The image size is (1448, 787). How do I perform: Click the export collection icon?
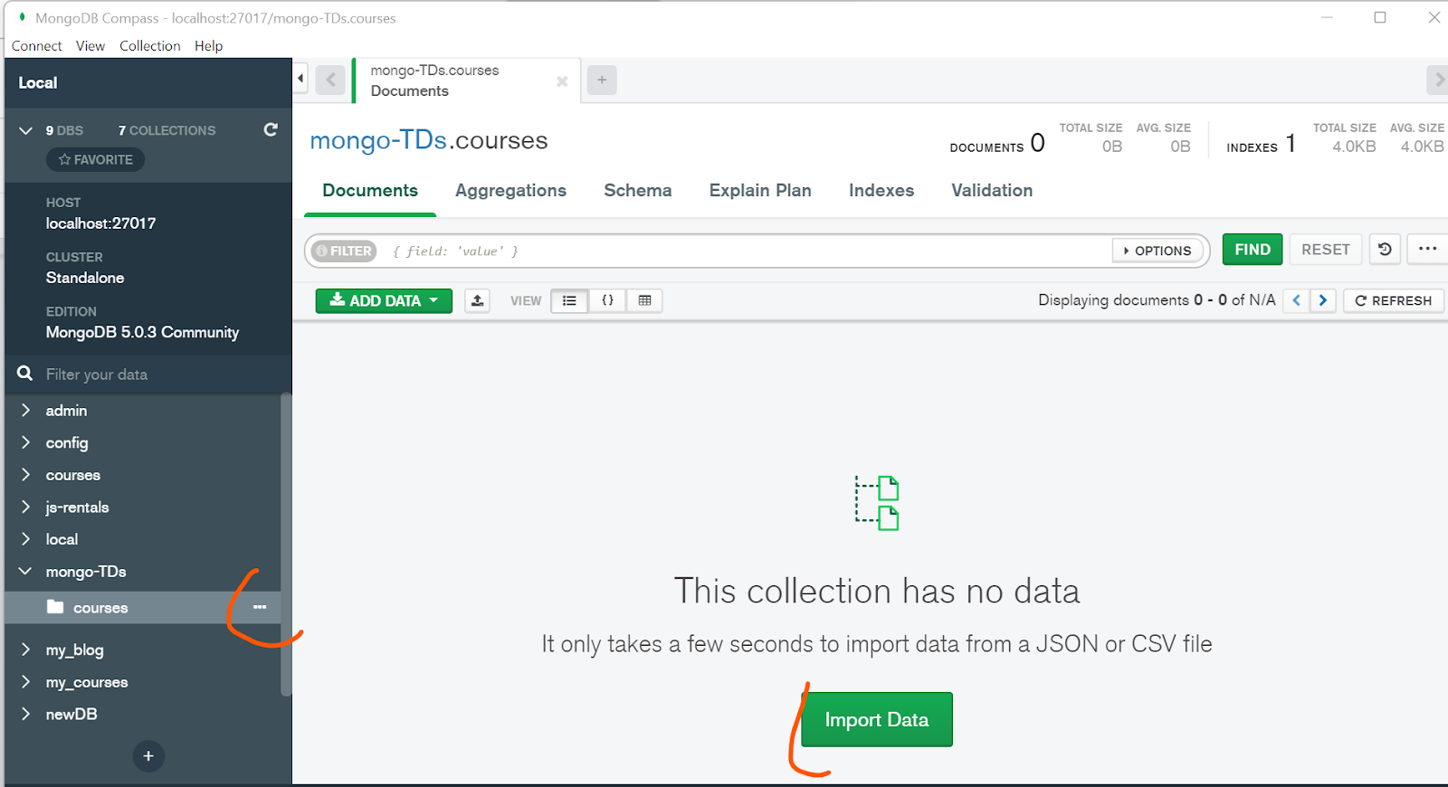point(478,300)
